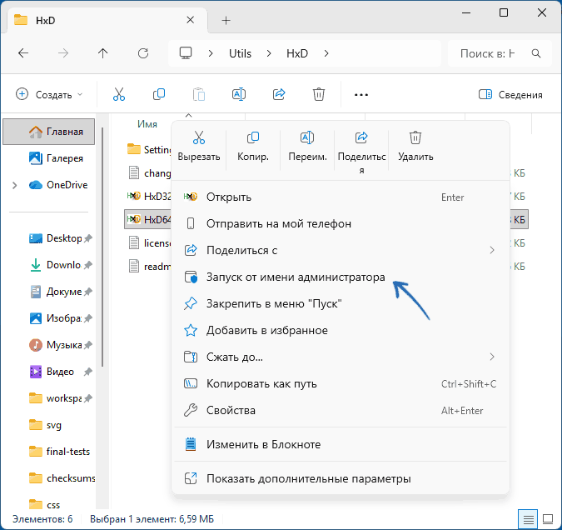
Task: Open the three-dots more options menu
Action: 361,95
